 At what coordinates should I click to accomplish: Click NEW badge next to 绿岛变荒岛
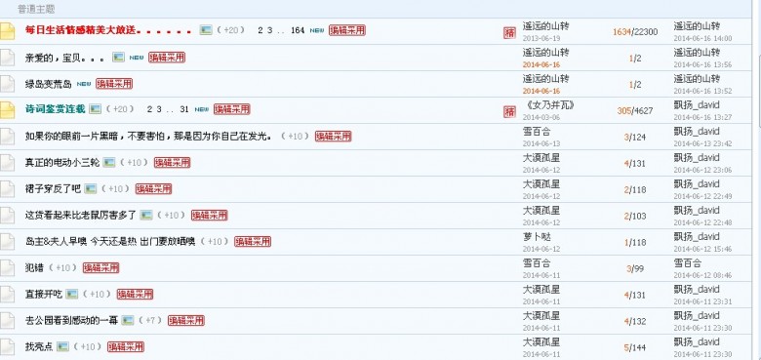click(x=84, y=84)
